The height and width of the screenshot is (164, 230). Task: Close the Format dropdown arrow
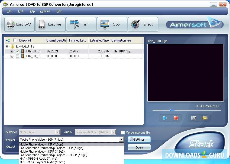point(121,140)
